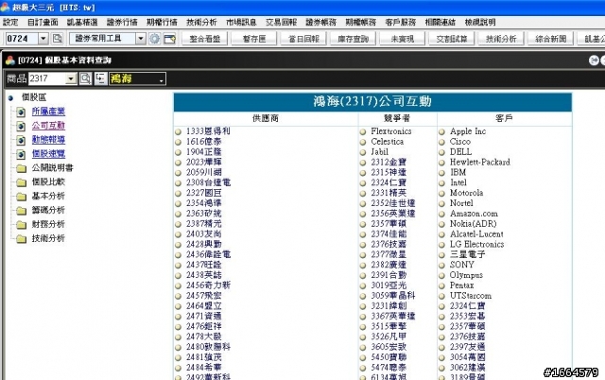Image resolution: width=605 pixels, height=380 pixels.
Task: Collapse the 個股區 tree root
Action: coord(10,98)
